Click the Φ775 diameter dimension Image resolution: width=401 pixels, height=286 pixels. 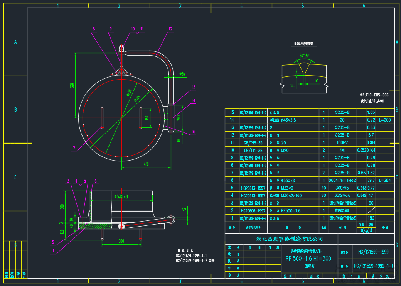(x=138, y=98)
